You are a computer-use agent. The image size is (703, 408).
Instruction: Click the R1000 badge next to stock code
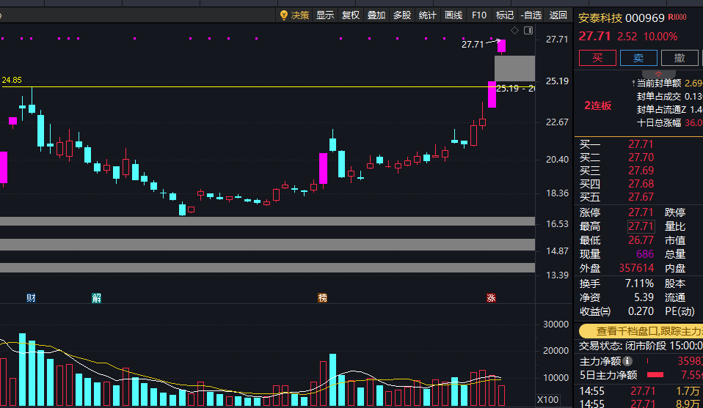tap(677, 17)
